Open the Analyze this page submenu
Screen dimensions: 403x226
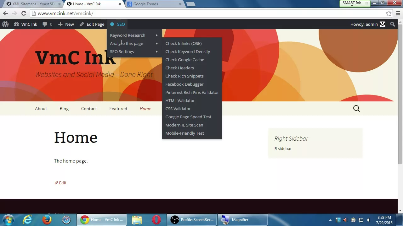pyautogui.click(x=134, y=43)
